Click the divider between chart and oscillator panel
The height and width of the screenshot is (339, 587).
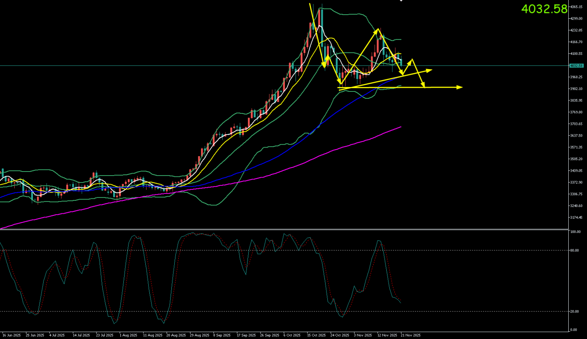pyautogui.click(x=285, y=230)
